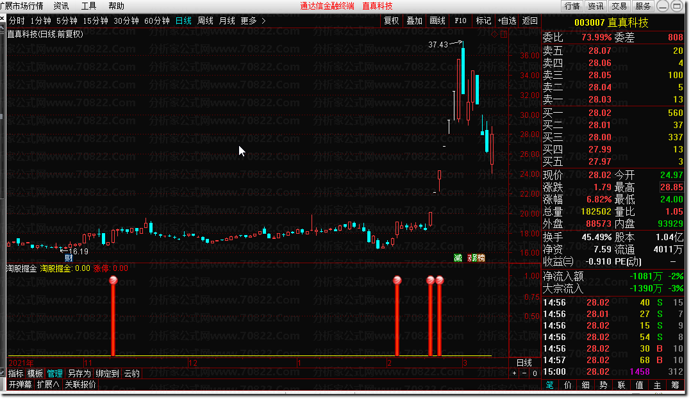Select the 日线 daily period tab
Image resolution: width=691 pixels, height=399 pixels.
coord(183,20)
